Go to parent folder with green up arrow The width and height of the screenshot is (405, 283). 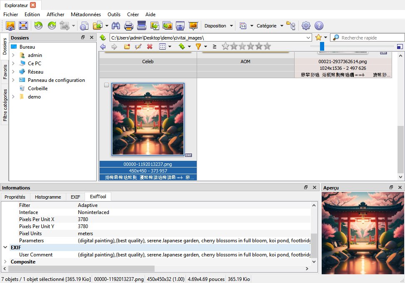(103, 37)
